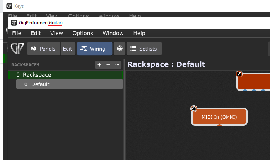Switch to the Wiring view
The image size is (270, 160).
[x=95, y=49]
